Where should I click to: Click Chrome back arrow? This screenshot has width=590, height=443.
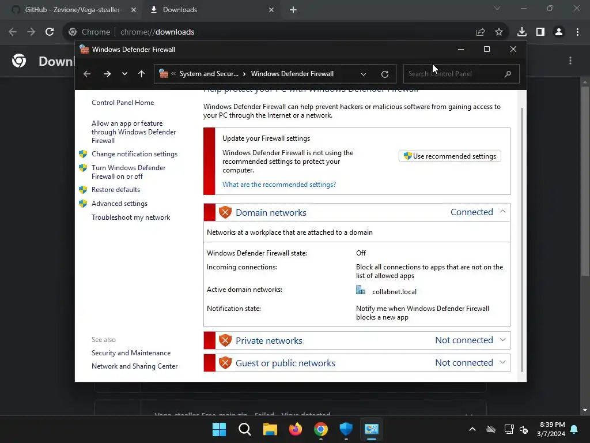pos(13,32)
